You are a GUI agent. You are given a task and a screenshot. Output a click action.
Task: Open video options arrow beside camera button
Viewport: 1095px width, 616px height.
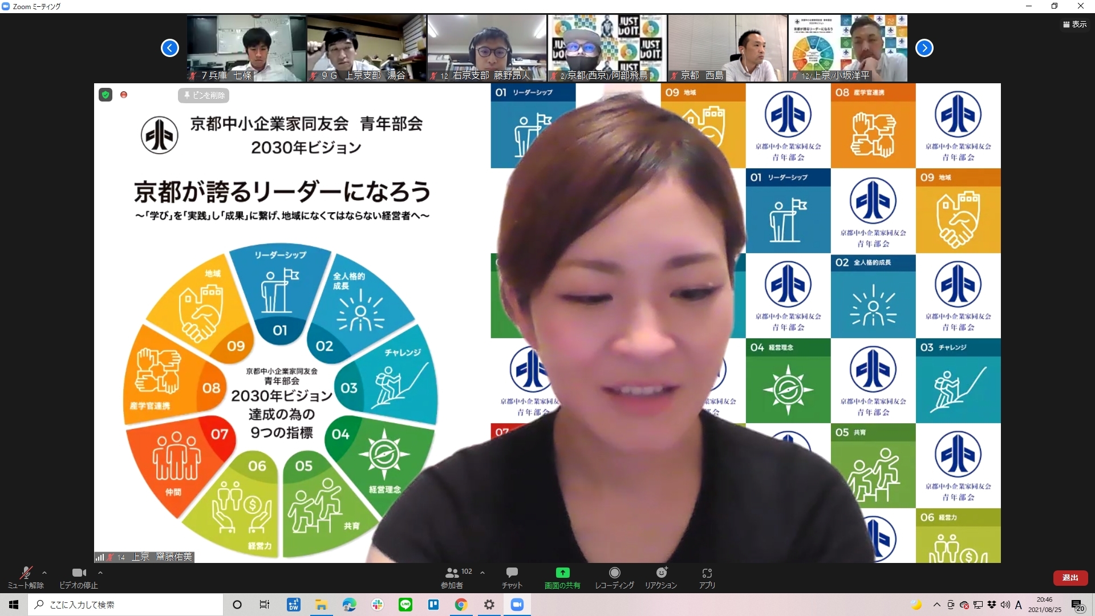click(x=100, y=573)
